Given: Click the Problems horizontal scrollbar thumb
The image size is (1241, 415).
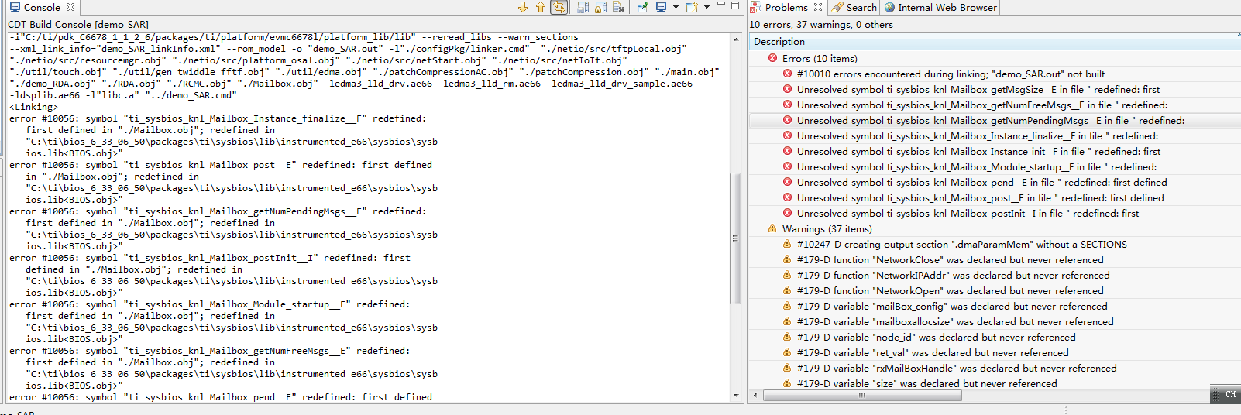Looking at the screenshot, I should coord(862,395).
